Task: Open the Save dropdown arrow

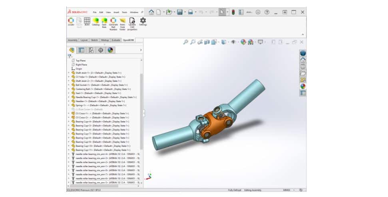Action: click(185, 12)
